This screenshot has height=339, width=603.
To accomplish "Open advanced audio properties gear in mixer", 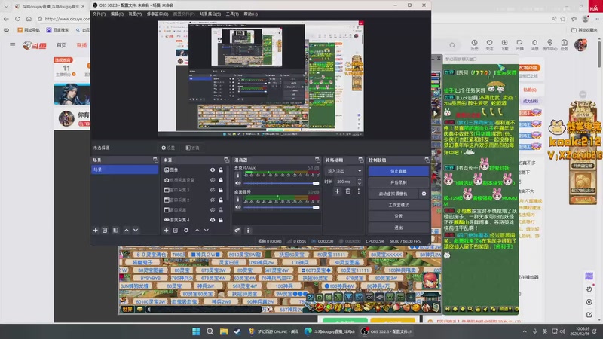I will pos(237,231).
